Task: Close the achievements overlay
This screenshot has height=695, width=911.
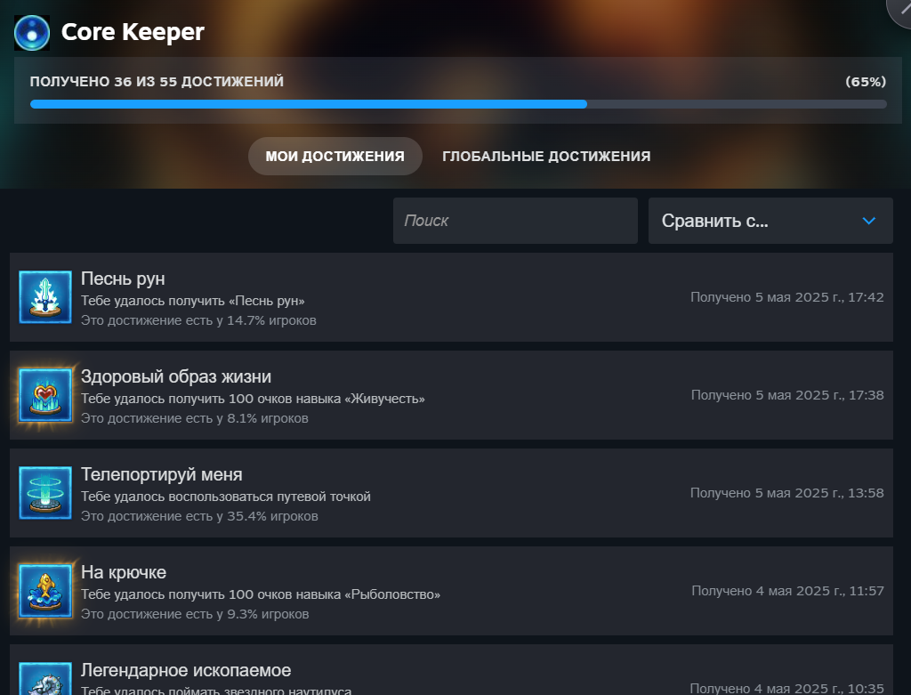Action: coord(902,8)
